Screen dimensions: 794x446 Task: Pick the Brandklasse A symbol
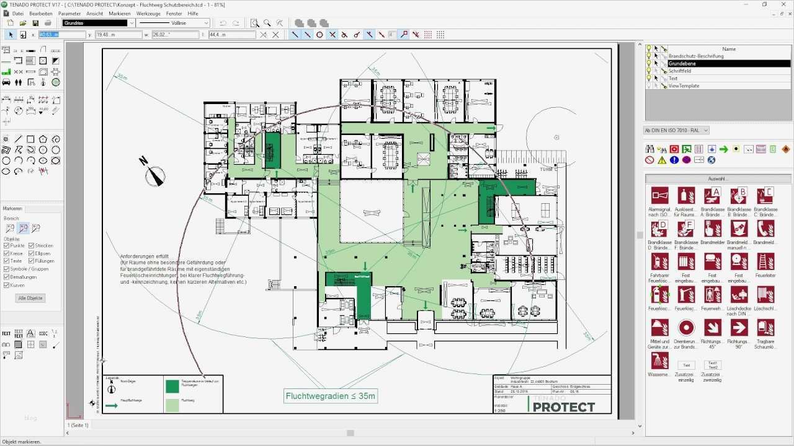[712, 195]
